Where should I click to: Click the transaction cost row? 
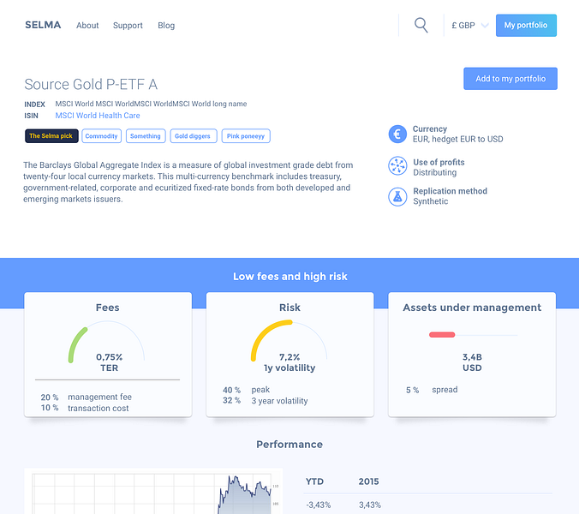point(85,408)
